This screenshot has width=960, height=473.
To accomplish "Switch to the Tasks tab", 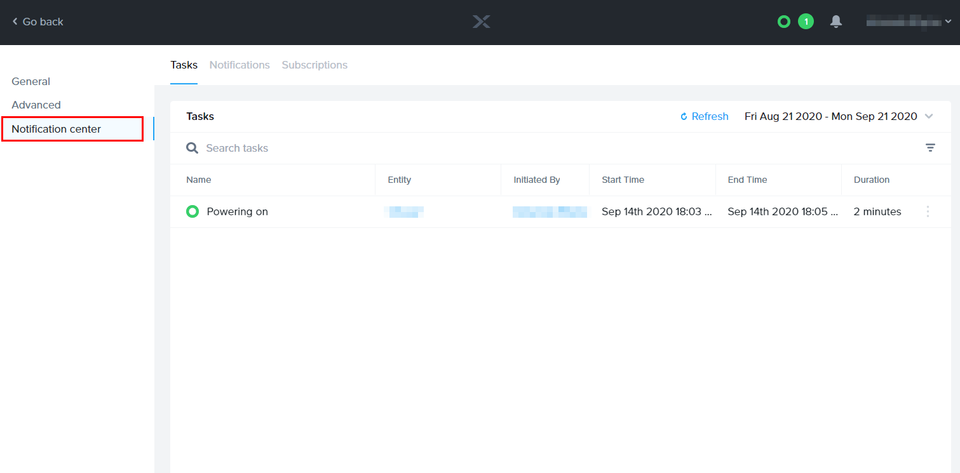I will click(184, 65).
